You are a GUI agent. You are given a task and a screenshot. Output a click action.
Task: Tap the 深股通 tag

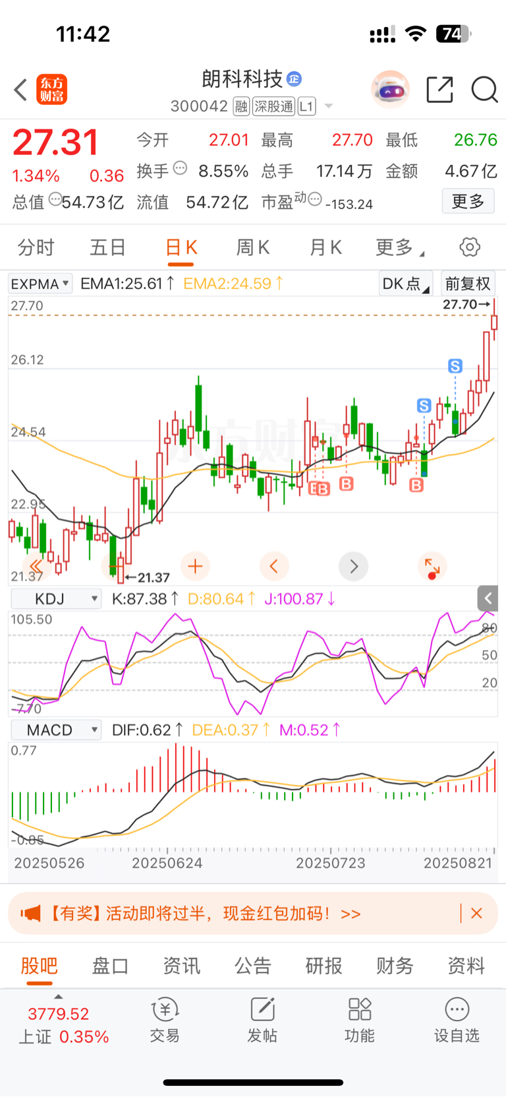[x=273, y=106]
